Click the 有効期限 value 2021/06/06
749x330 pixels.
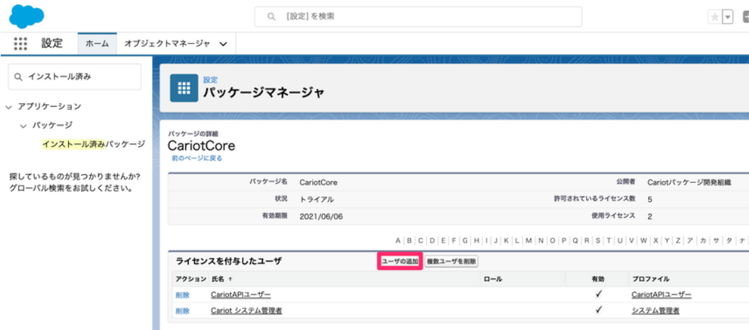click(x=321, y=216)
